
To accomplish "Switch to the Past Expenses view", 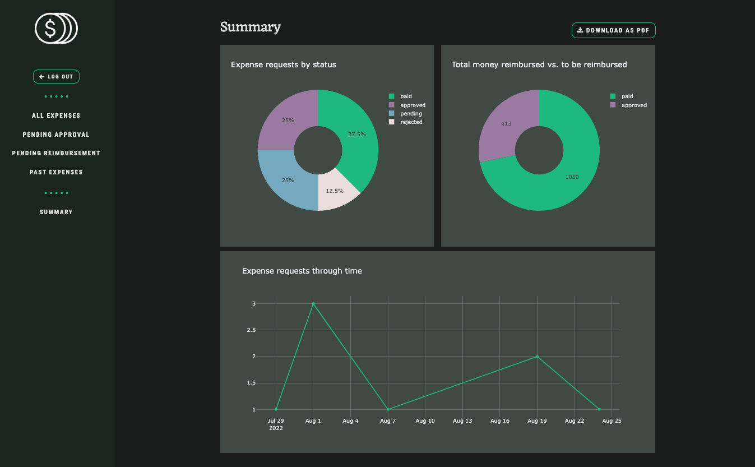I will click(x=56, y=172).
